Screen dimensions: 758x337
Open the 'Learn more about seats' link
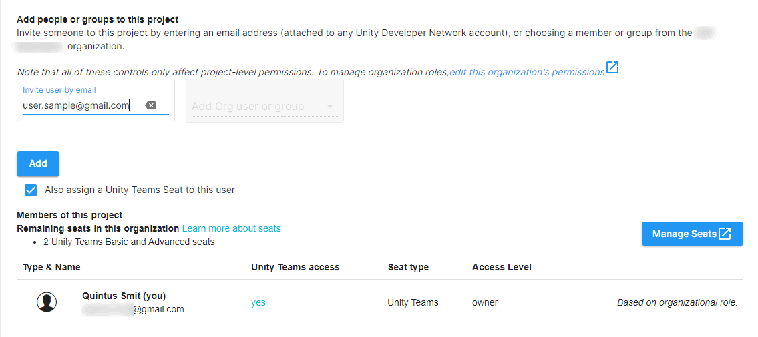pyautogui.click(x=231, y=228)
